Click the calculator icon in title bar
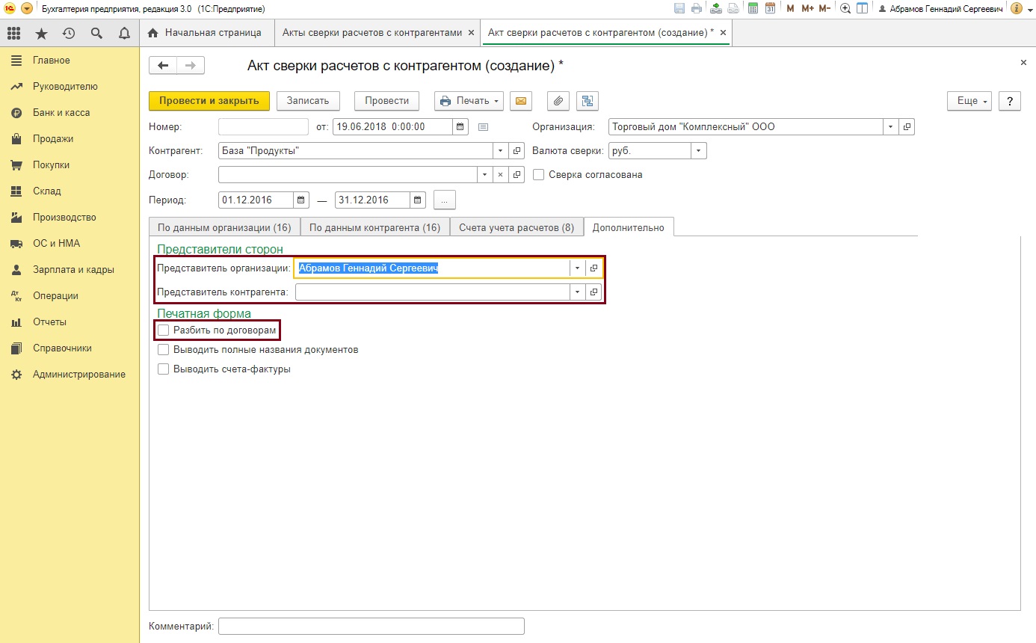 click(x=753, y=8)
